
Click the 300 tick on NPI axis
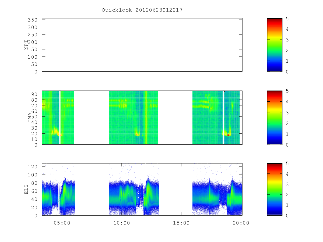click(x=33, y=27)
